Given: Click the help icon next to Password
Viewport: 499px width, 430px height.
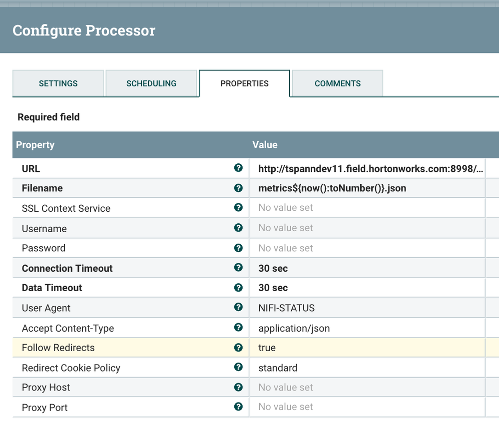Looking at the screenshot, I should point(238,248).
